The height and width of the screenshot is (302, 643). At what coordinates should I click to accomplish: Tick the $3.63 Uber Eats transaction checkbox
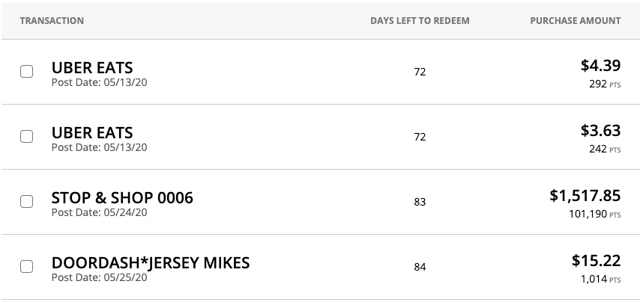click(x=27, y=136)
